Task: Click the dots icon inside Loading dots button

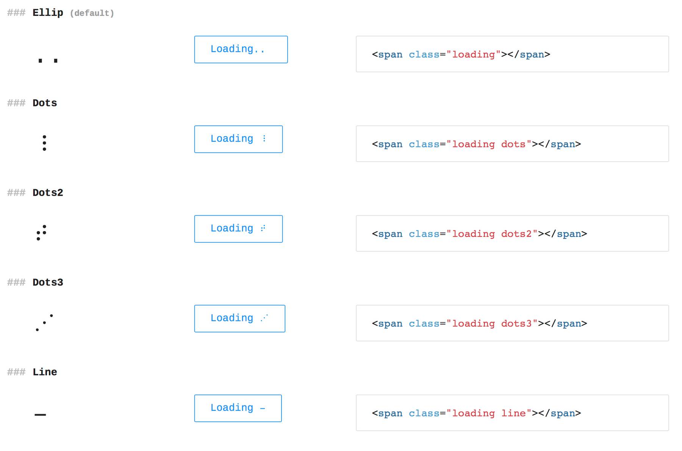Action: [x=264, y=139]
